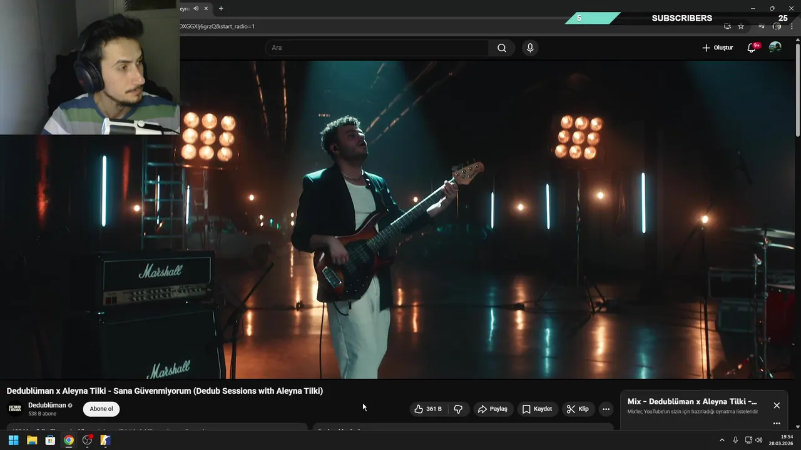Open volume control in system tray
Screen dimensions: 801x450
pyautogui.click(x=759, y=440)
